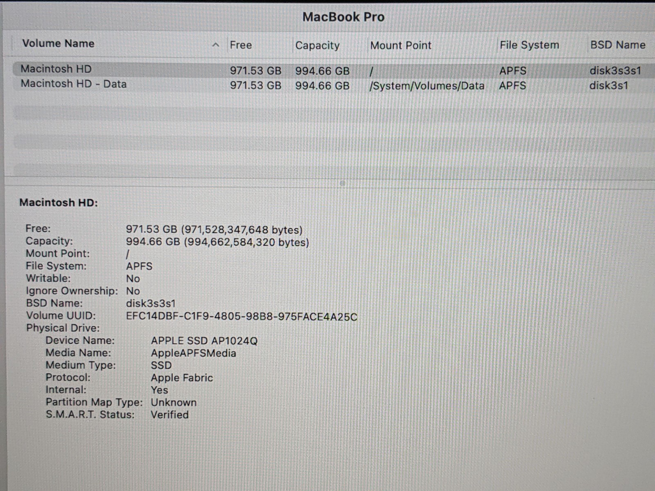Click the Macintosh HD: details heading
Screen dimensions: 655x491
click(x=59, y=203)
